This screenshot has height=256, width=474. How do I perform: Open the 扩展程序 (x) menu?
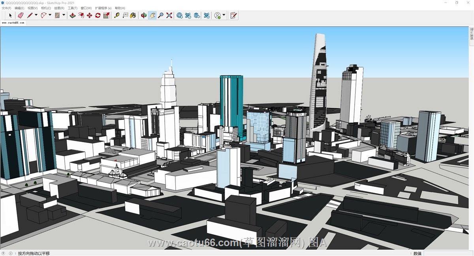103,8
